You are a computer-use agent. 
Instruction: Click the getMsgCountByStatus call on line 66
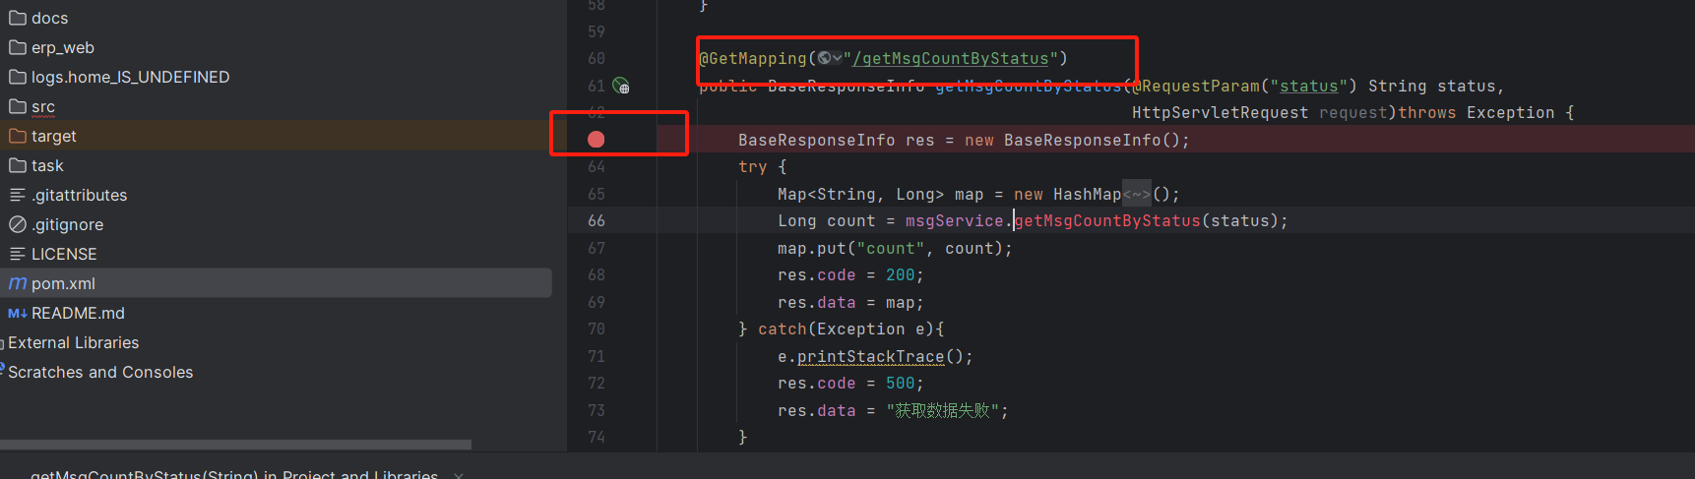coord(1107,221)
